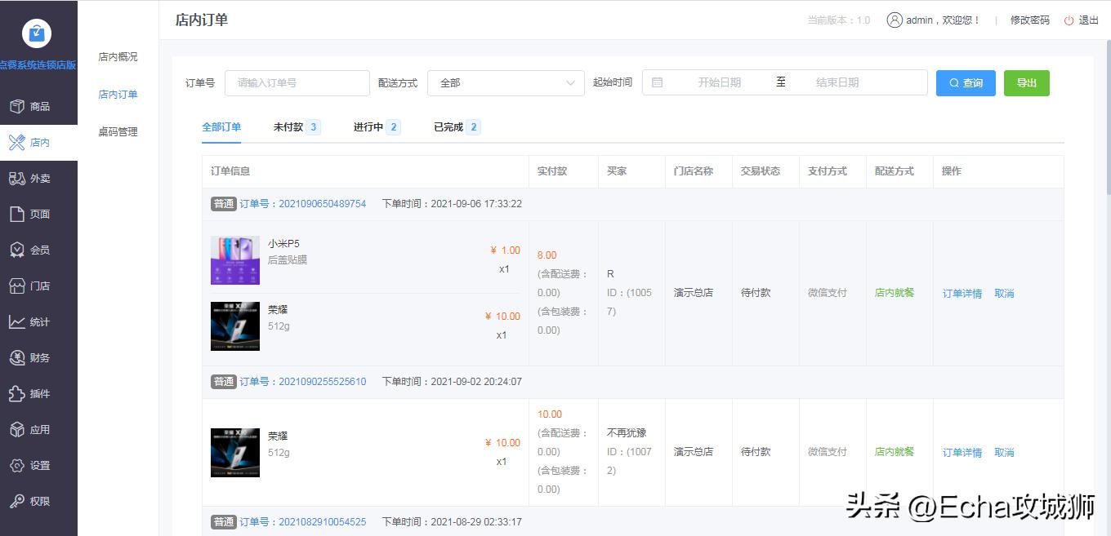Image resolution: width=1111 pixels, height=536 pixels.
Task: Click the 查询 search button
Action: (966, 82)
